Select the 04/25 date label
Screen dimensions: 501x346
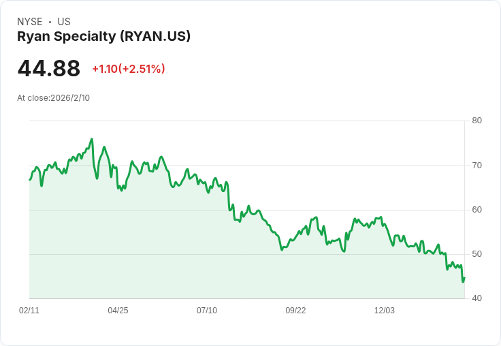point(118,311)
